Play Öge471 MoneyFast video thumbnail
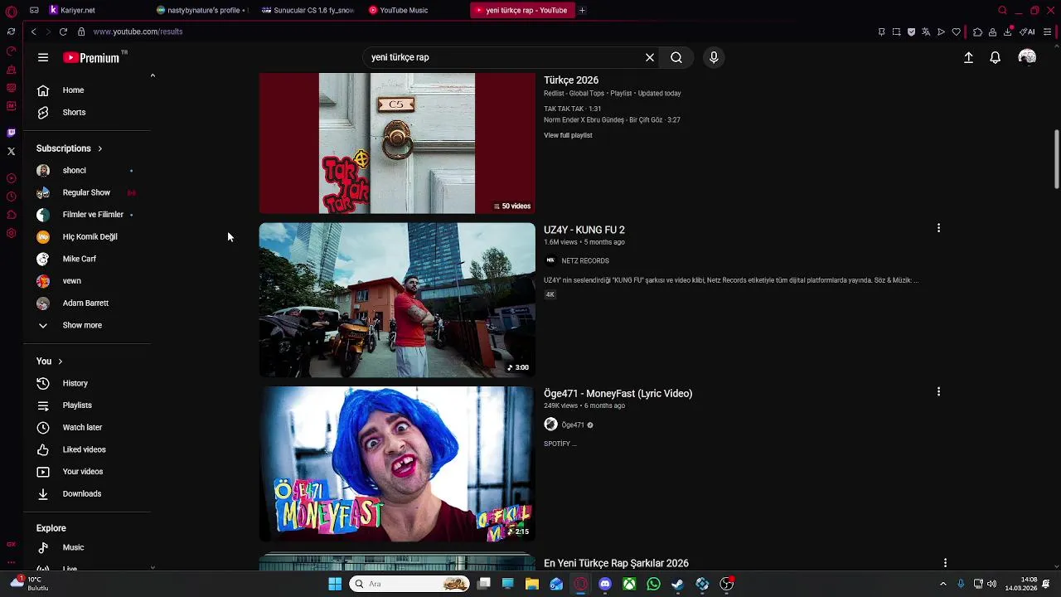The width and height of the screenshot is (1061, 597). [397, 464]
